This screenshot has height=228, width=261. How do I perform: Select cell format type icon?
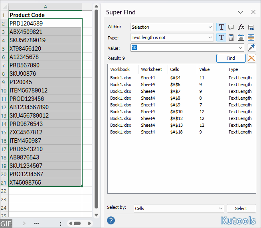[x=251, y=37]
